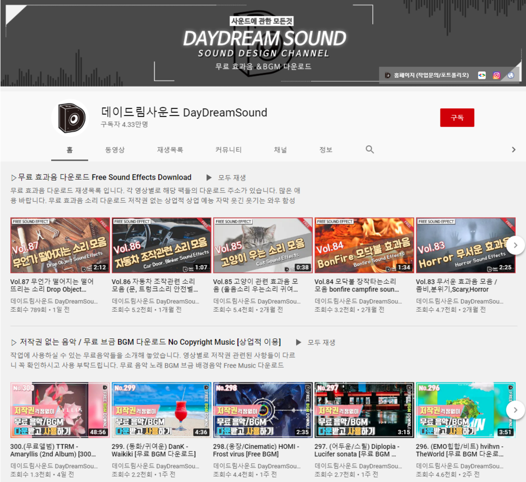526x482 pixels.
Task: Open No.299 Waikiki beach thumbnail
Action: [x=161, y=410]
